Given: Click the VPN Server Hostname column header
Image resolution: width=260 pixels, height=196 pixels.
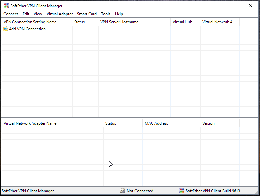Looking at the screenshot, I should pyautogui.click(x=135, y=22).
